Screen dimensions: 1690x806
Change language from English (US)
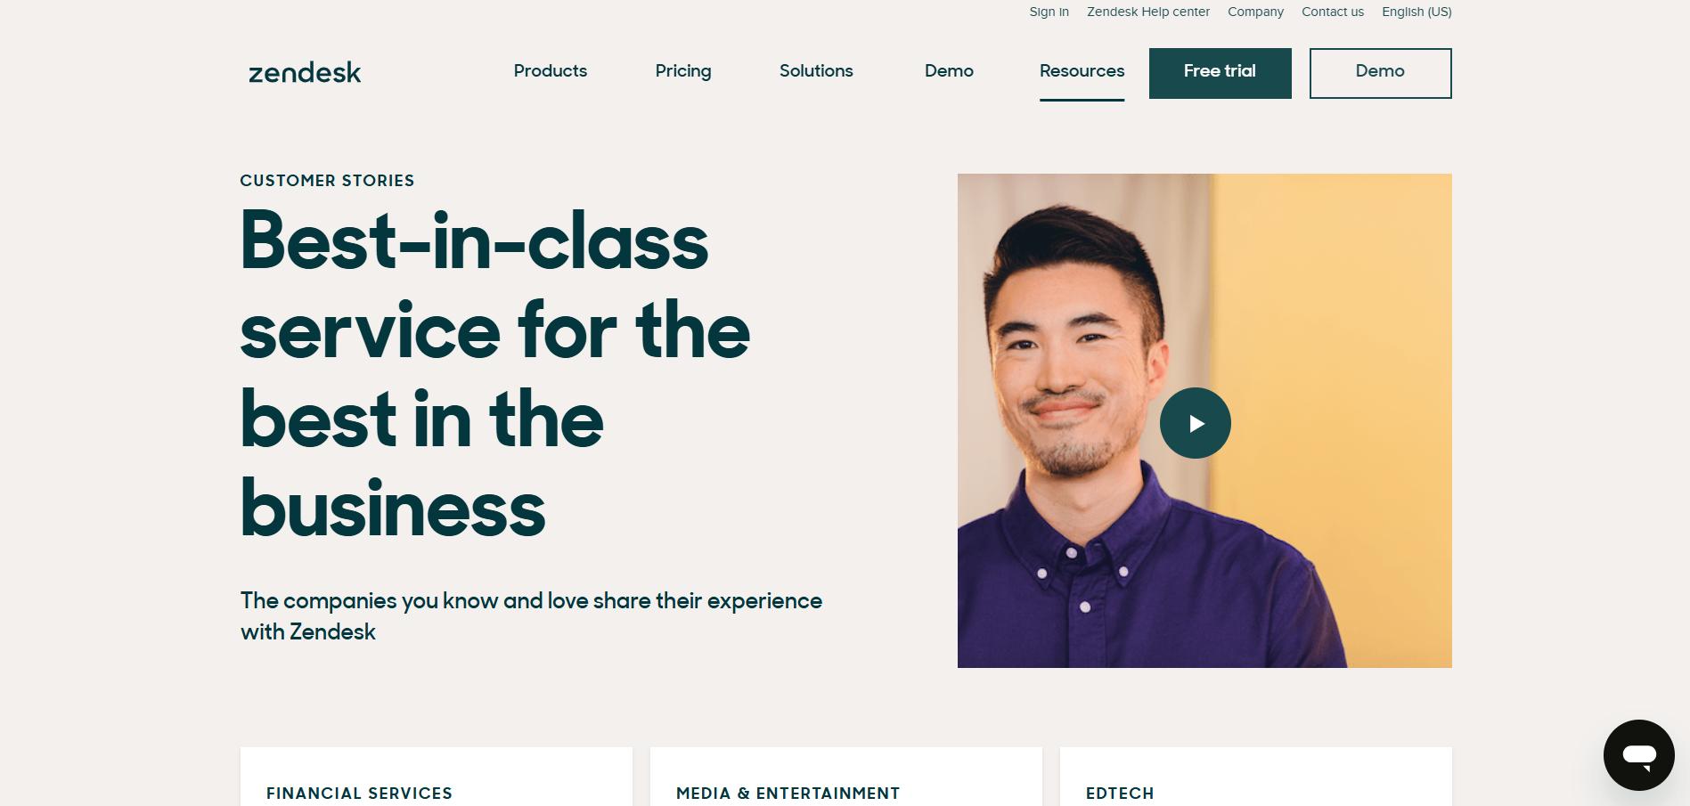tap(1416, 12)
